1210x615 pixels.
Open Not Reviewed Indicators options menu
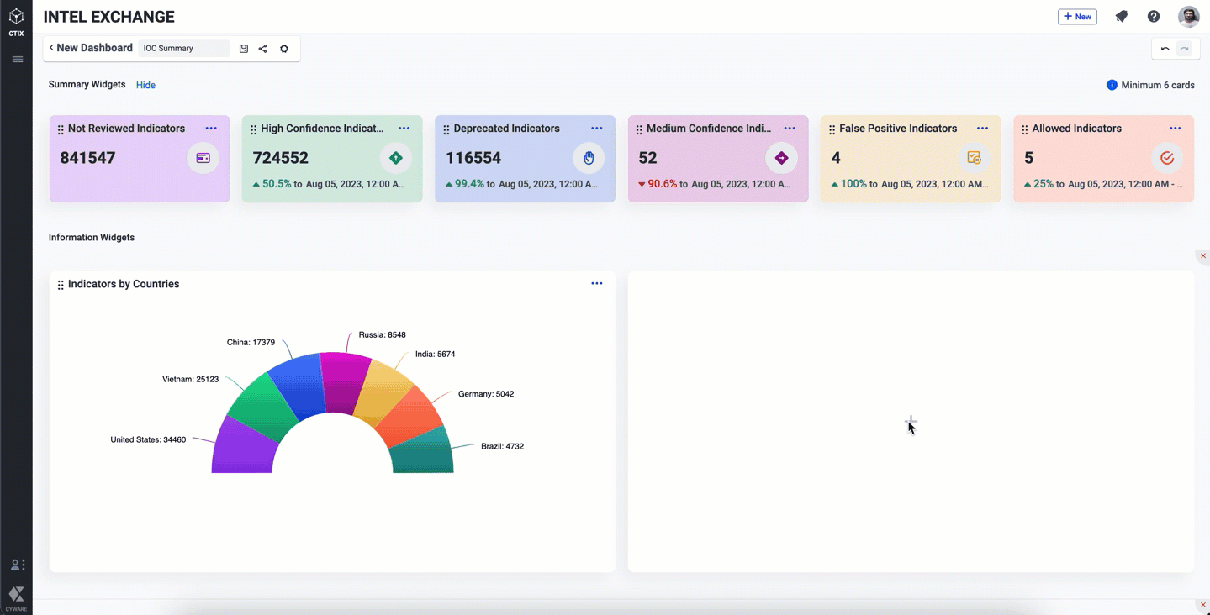211,129
